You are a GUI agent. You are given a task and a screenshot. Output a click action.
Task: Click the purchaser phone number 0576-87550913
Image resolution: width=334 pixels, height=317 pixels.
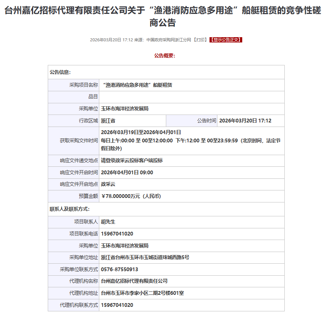pyautogui.click(x=119, y=269)
